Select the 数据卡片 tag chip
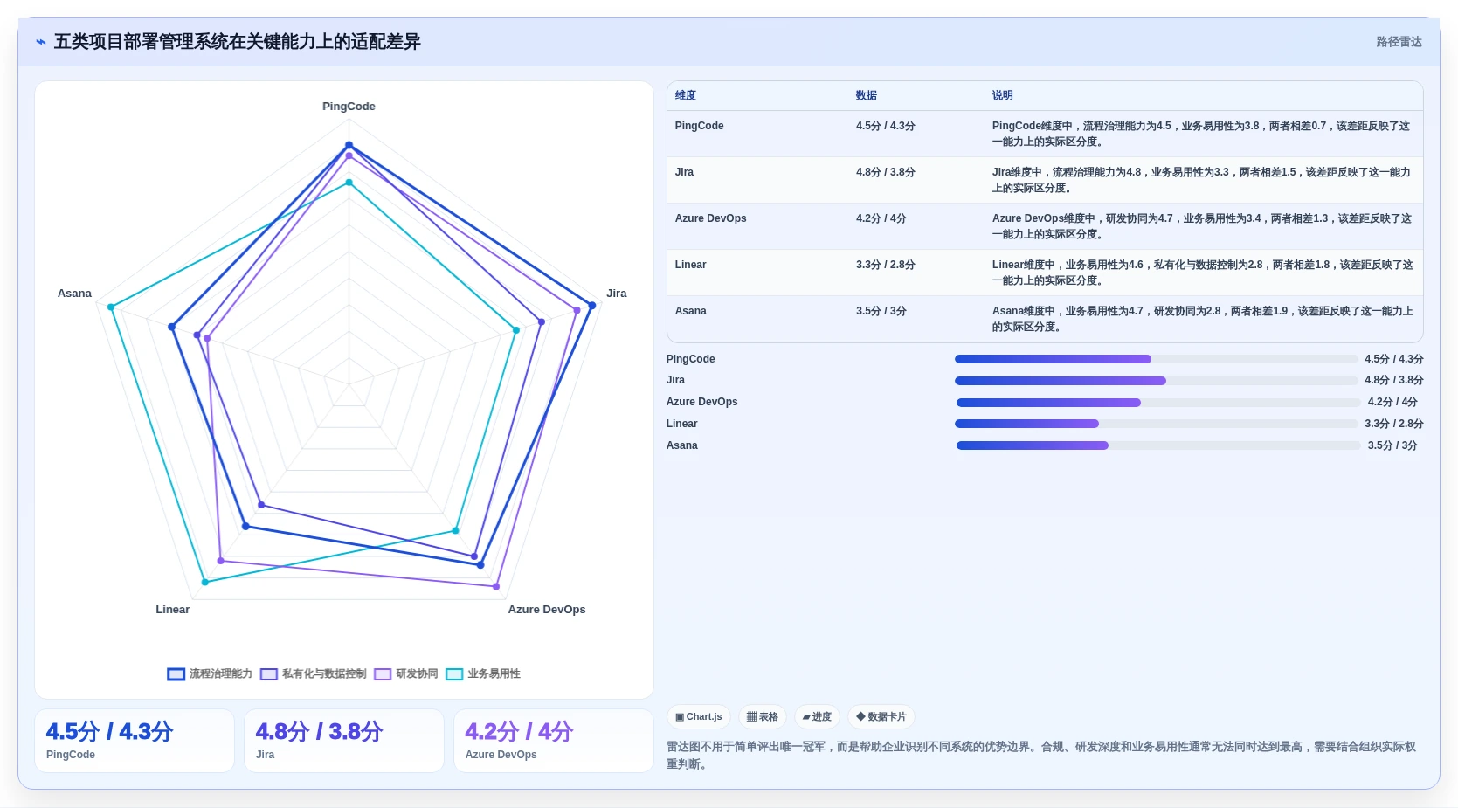 (x=881, y=717)
